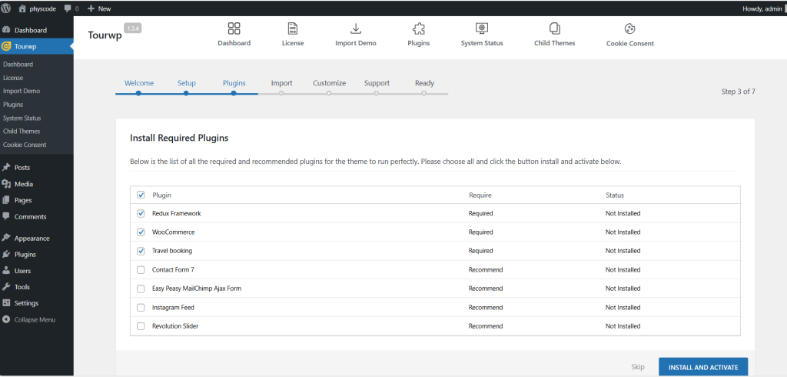Click the Install and Activate button
This screenshot has width=787, height=377.
[703, 368]
